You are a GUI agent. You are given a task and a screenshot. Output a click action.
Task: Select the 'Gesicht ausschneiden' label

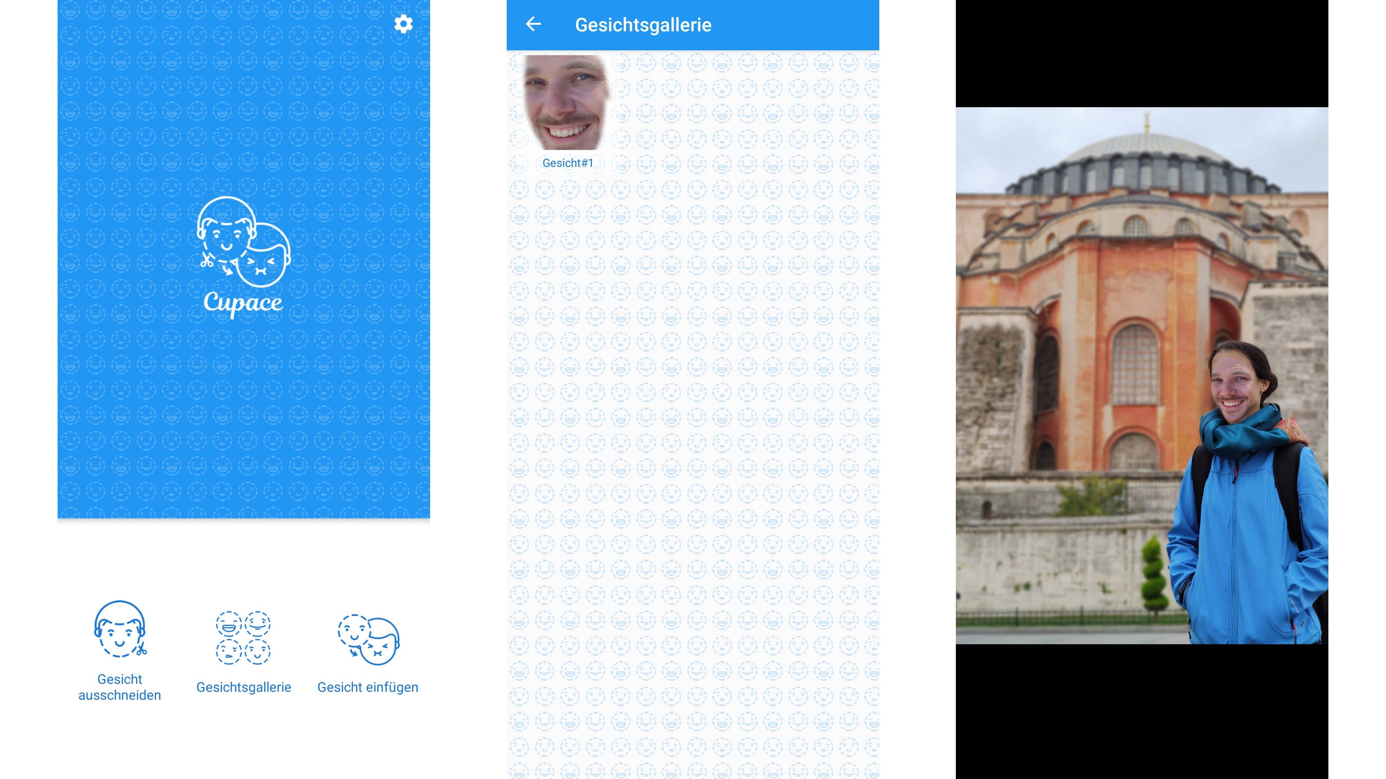pyautogui.click(x=119, y=687)
